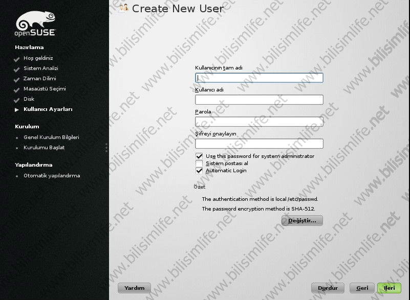
Task: Click the Şifreyi onaylayın confirmation field
Action: click(259, 144)
